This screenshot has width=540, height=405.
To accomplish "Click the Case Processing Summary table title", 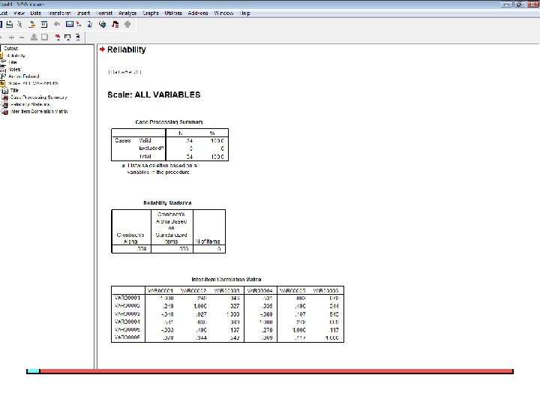I will (169, 122).
